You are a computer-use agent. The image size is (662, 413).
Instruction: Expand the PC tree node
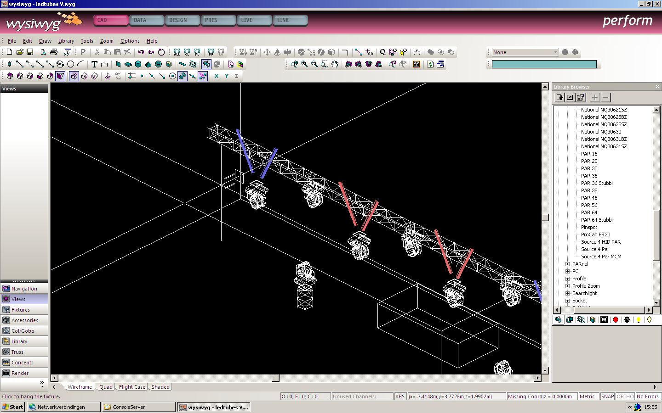(568, 271)
